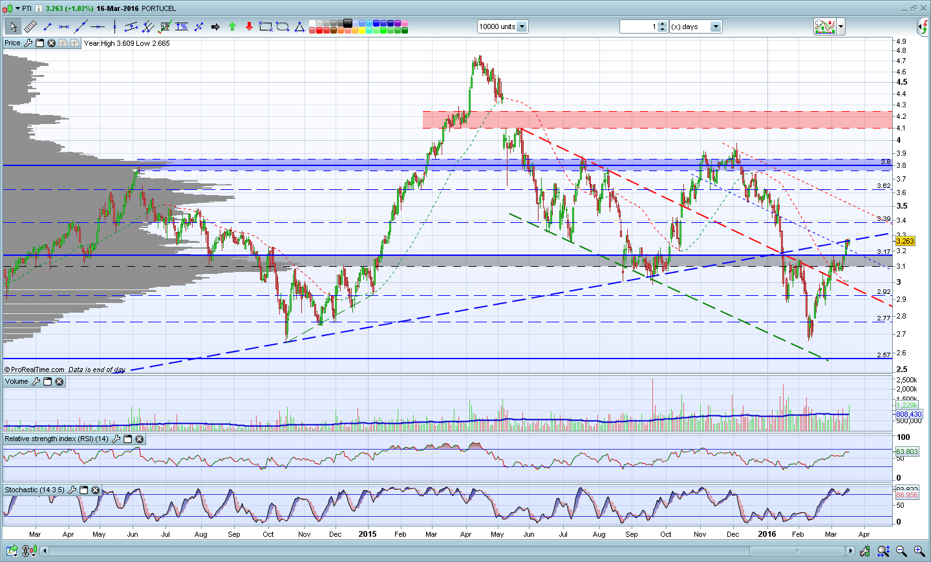Select the double-headed horizontal arrow tool
The height and width of the screenshot is (562, 931).
coord(64,26)
